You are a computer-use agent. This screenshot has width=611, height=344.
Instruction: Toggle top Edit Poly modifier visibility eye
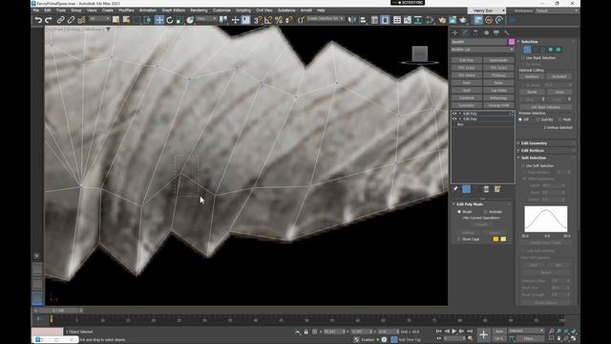click(x=454, y=114)
